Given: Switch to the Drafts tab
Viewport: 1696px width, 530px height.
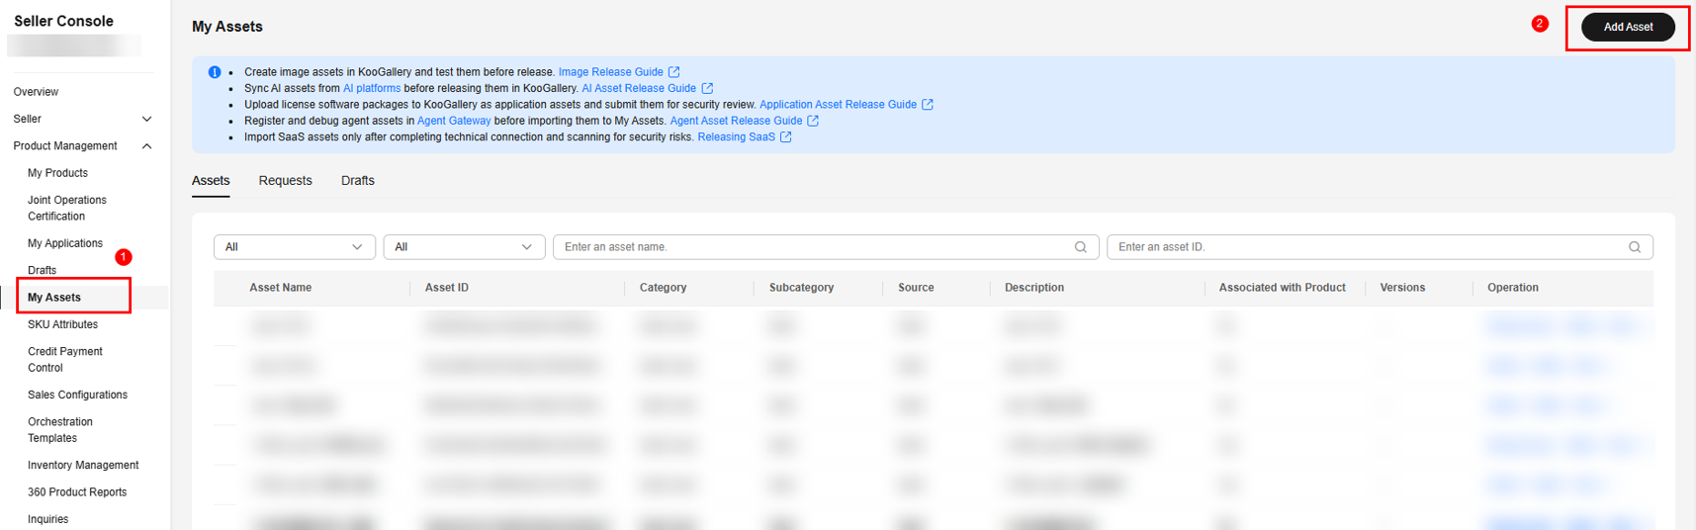Looking at the screenshot, I should click(358, 181).
